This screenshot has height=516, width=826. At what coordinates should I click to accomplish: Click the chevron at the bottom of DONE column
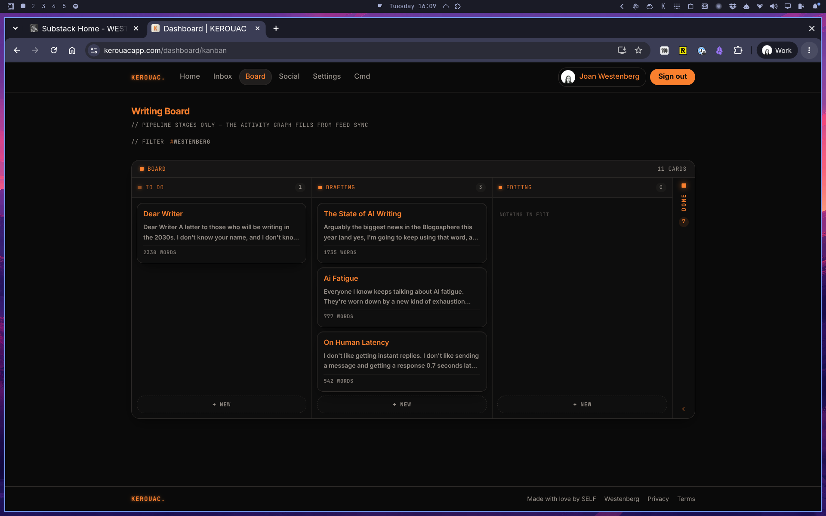(684, 409)
